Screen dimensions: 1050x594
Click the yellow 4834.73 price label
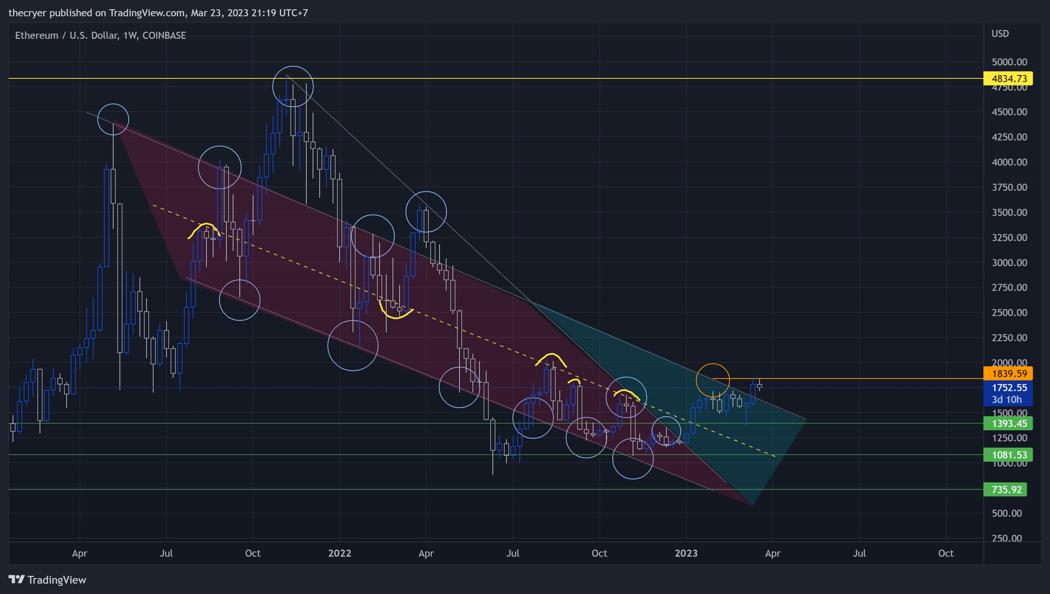[x=1008, y=78]
